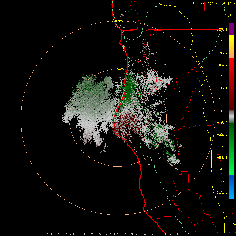Viewport: 236px width, 236px height.
Task: Select the -94.2 legend value
Action: pyautogui.click(x=222, y=181)
